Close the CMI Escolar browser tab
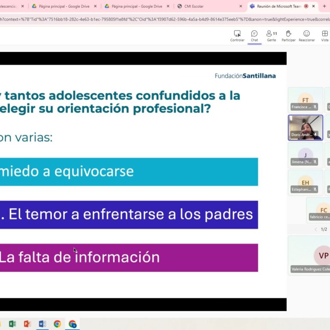This screenshot has width=330, height=330. tap(241, 6)
